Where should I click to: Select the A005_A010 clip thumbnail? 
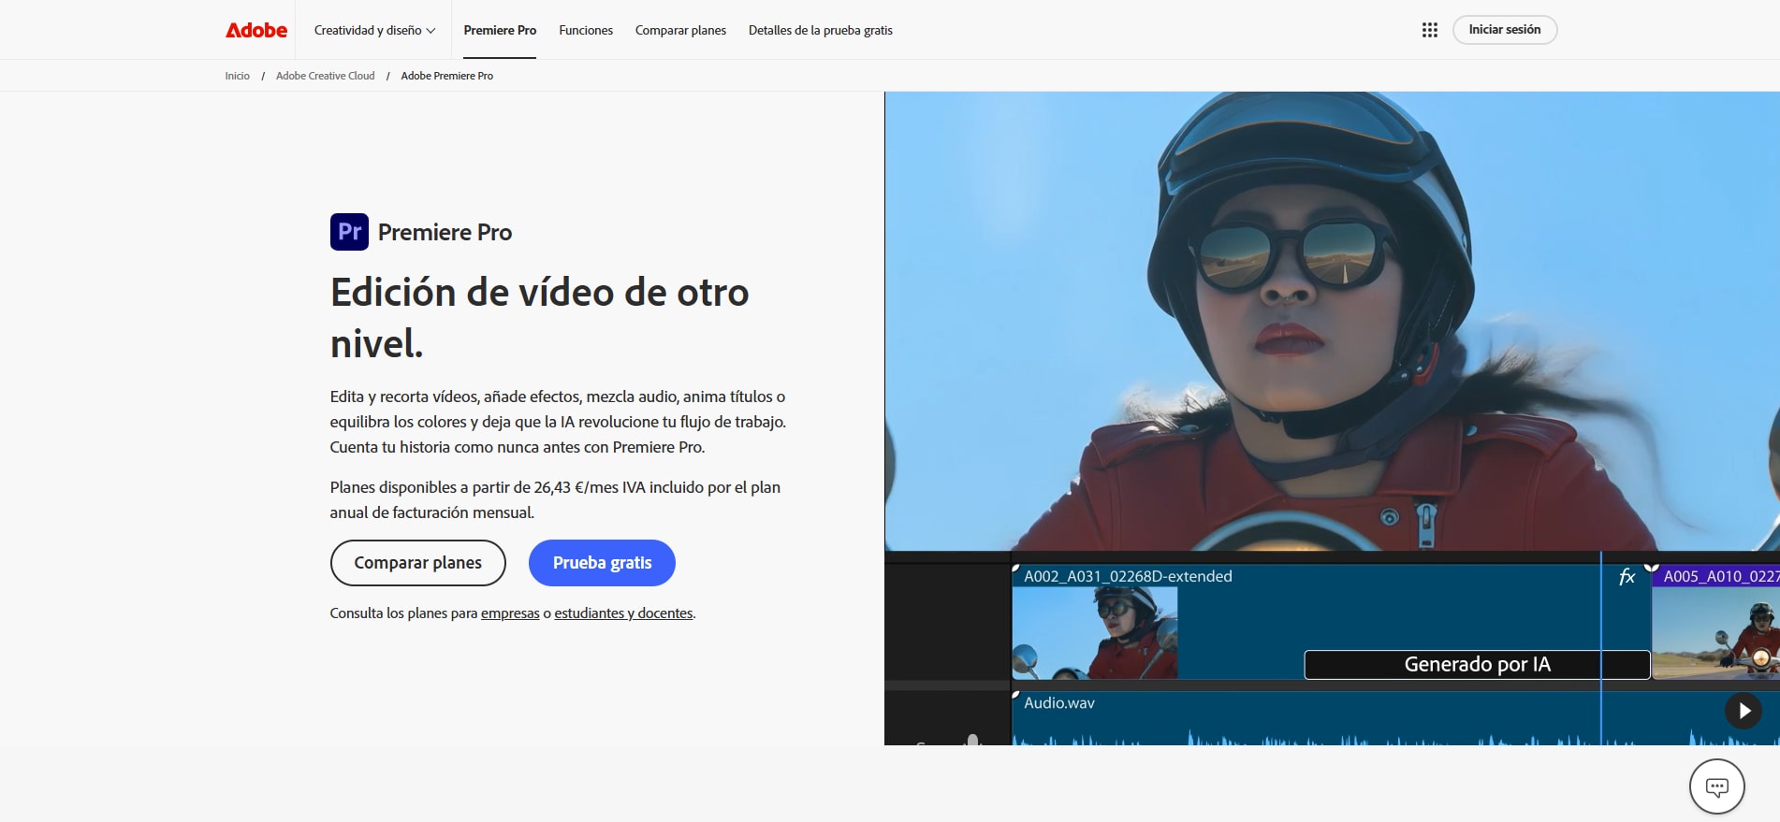click(1715, 633)
